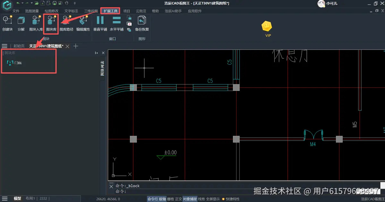The width and height of the screenshot is (385, 202).
Task: Toggle 栅格 grid display
Action: coord(171,199)
